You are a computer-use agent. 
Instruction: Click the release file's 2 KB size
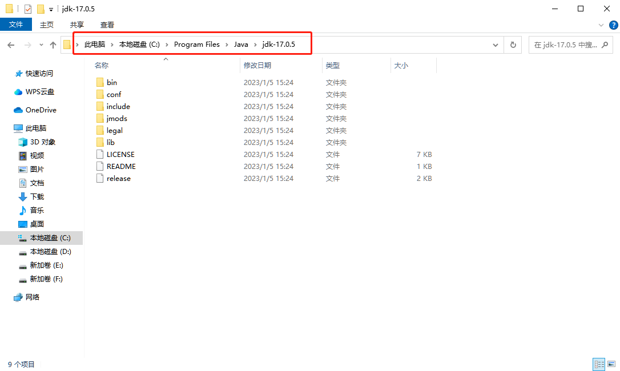tap(424, 179)
